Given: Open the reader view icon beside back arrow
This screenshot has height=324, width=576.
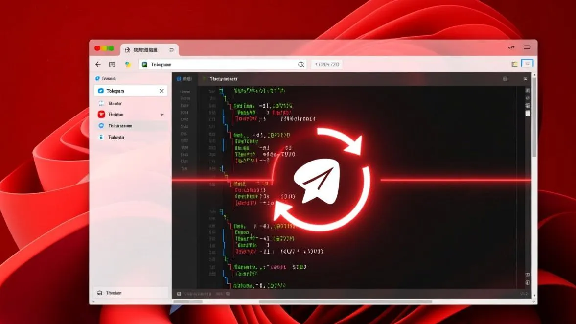Looking at the screenshot, I should [x=112, y=64].
